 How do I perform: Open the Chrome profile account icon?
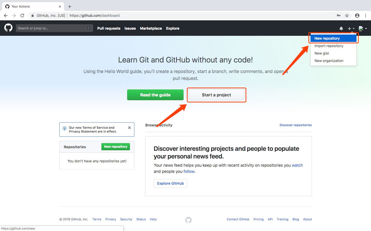357,16
